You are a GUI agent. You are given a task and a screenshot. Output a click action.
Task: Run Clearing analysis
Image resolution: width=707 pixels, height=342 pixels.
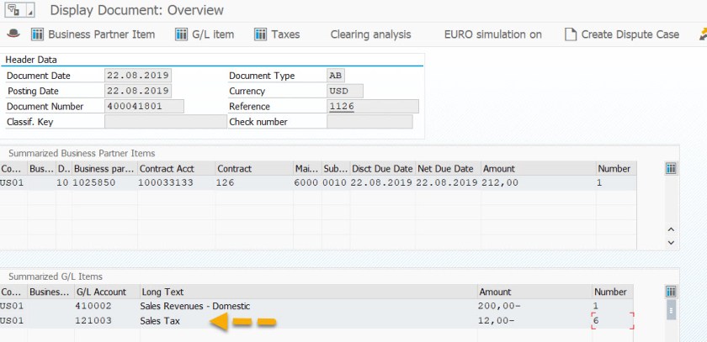coord(370,34)
